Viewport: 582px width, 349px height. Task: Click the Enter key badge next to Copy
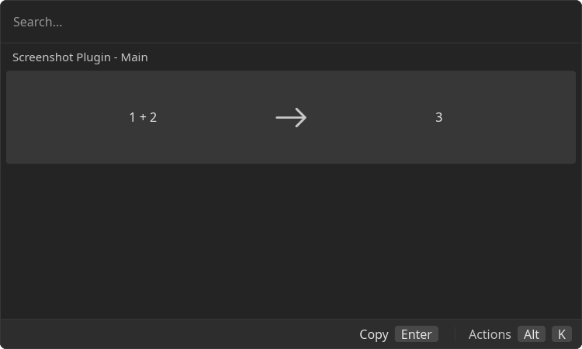[417, 334]
